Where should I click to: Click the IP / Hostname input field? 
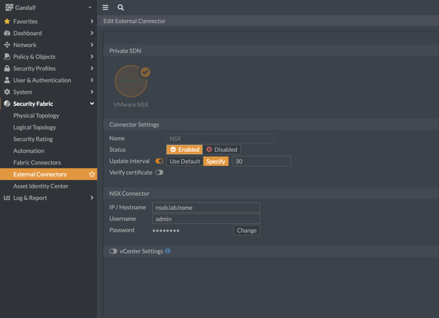[206, 208]
